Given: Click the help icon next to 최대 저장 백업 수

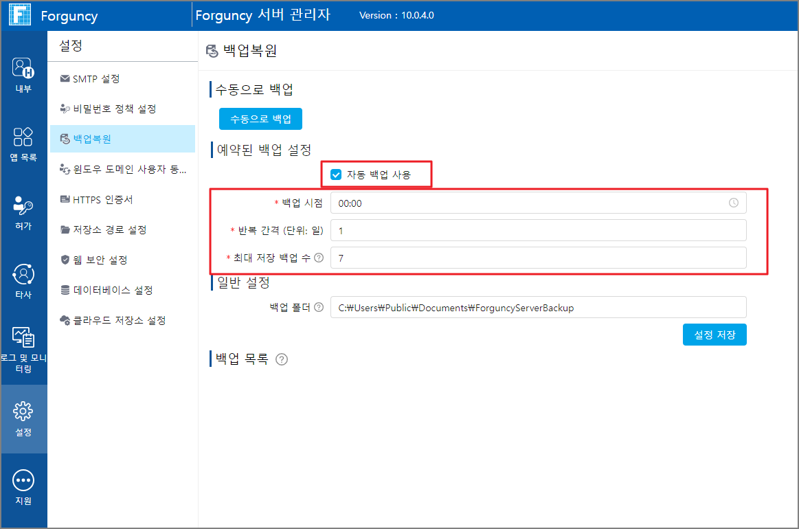Looking at the screenshot, I should tap(319, 258).
